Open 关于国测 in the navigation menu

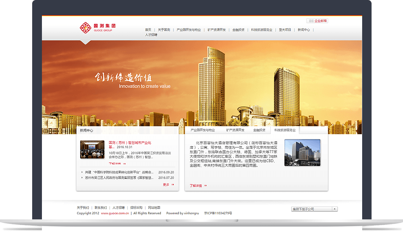click(x=164, y=30)
